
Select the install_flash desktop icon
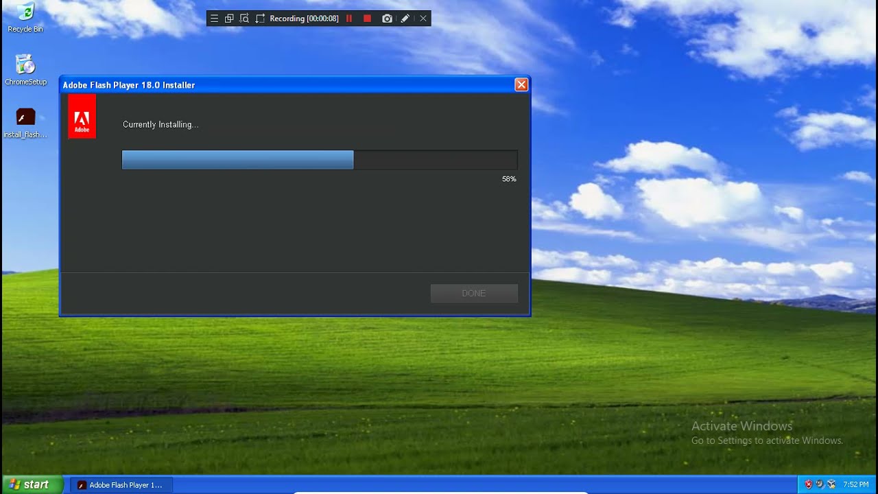(x=25, y=123)
